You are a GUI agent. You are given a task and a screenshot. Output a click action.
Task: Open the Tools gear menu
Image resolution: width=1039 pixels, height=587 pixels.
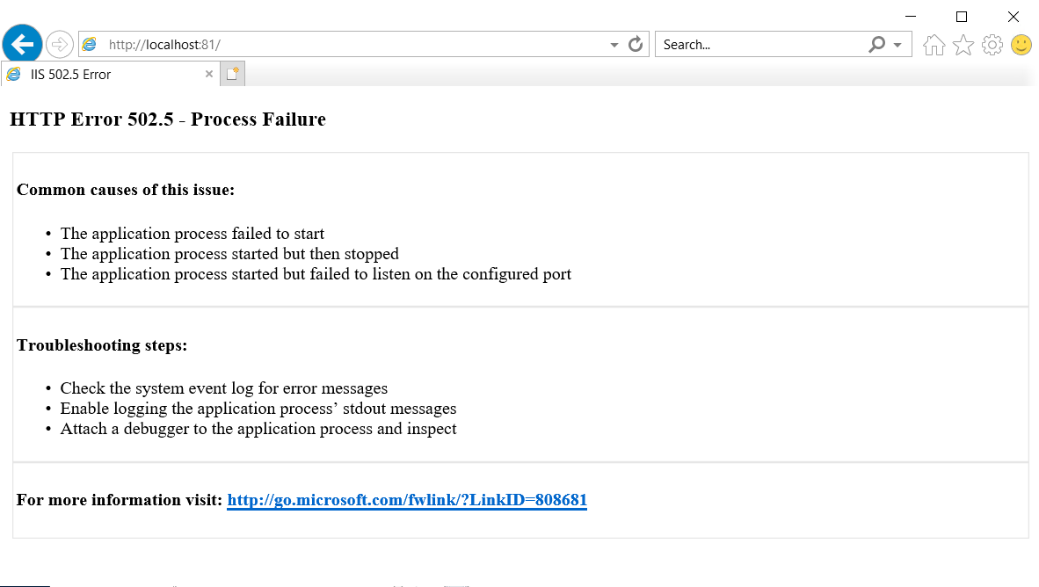tap(992, 45)
